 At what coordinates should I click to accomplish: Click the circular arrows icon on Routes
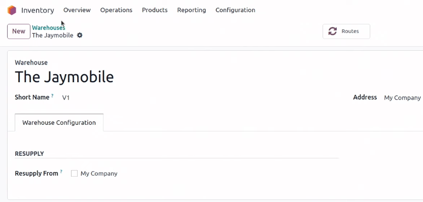(332, 31)
